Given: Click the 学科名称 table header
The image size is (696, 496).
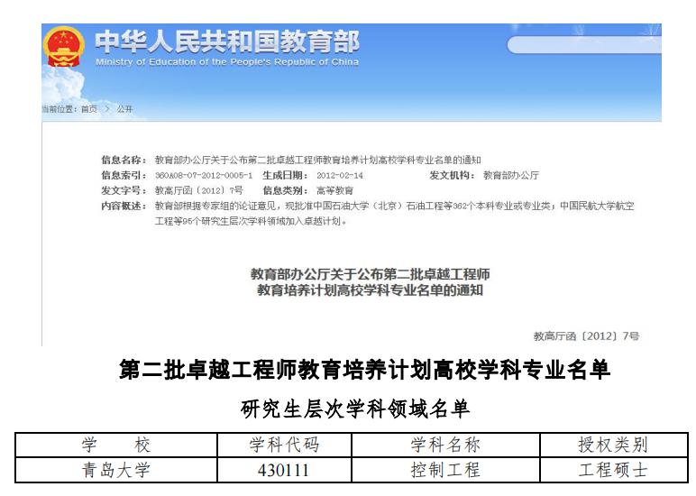Looking at the screenshot, I should 445,445.
